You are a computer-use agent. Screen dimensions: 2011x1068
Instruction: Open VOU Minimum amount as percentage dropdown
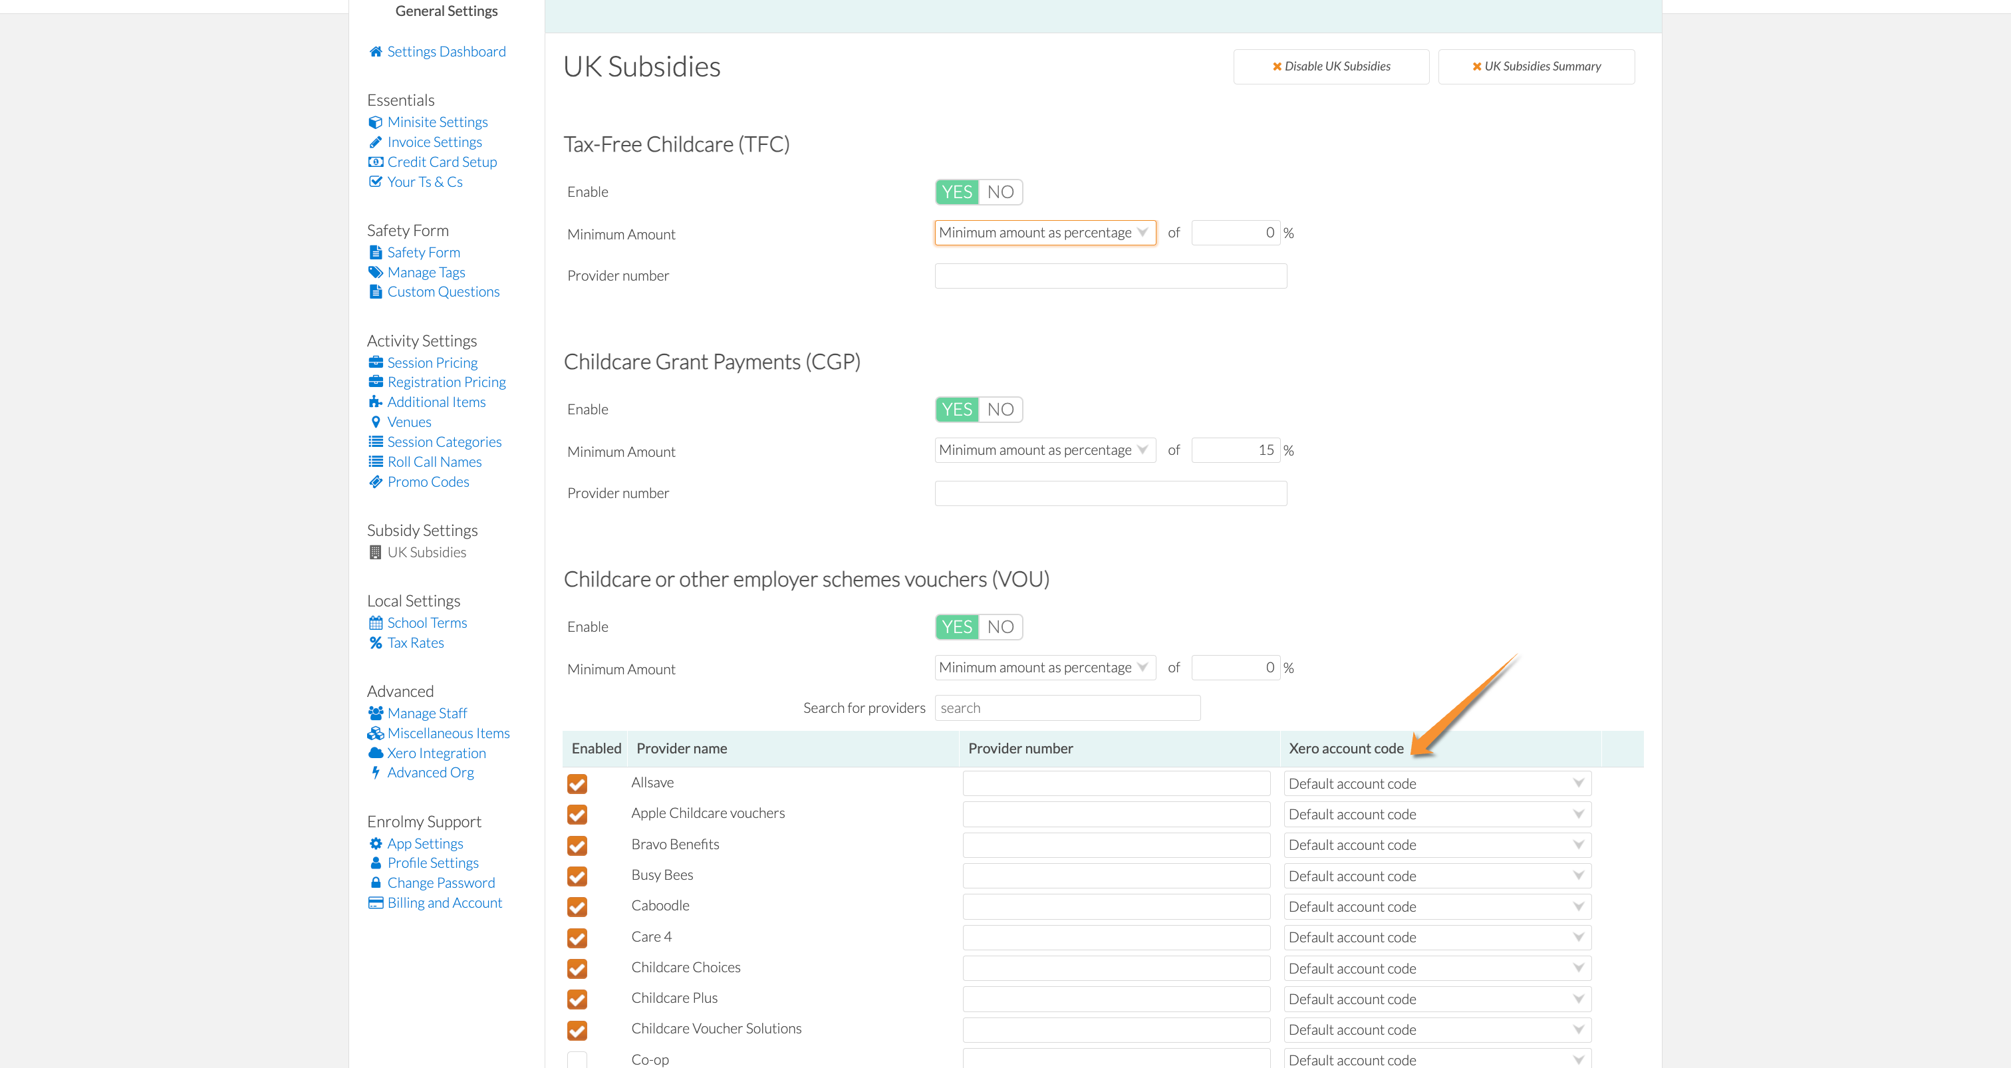1045,668
